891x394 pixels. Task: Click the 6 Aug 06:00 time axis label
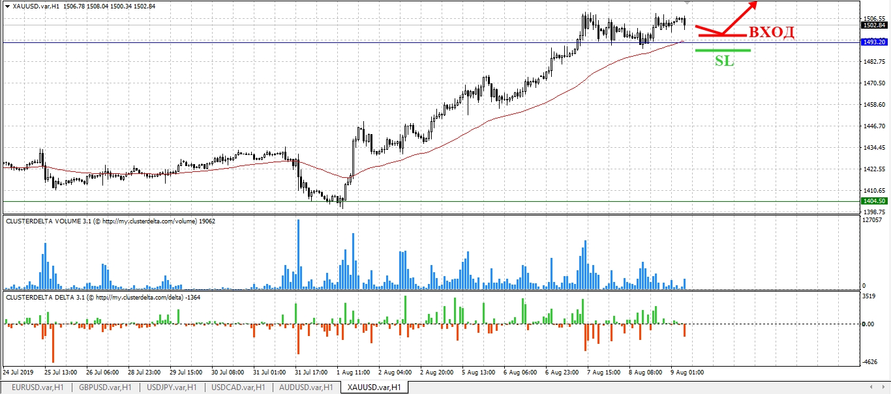[520, 373]
